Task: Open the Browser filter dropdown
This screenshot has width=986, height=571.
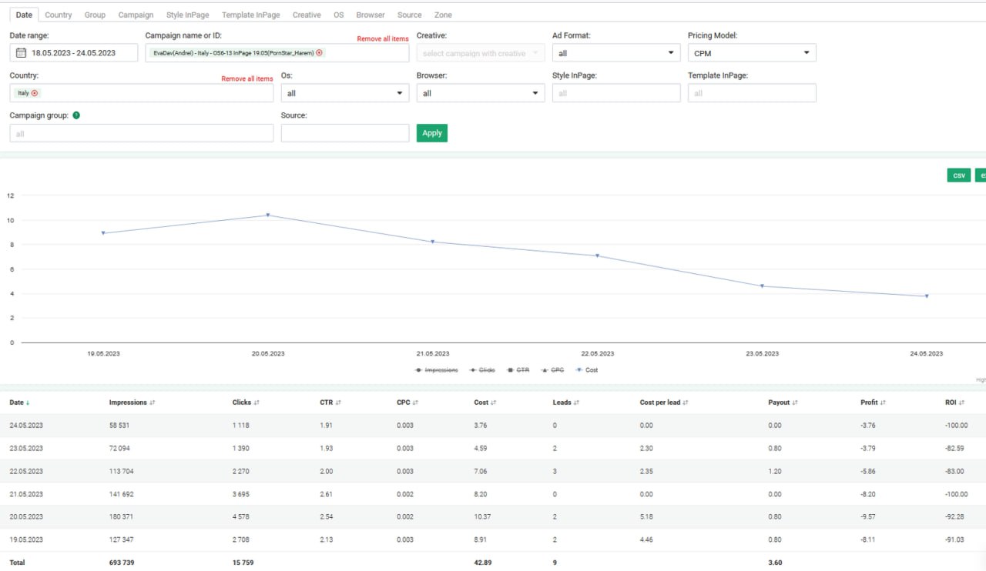Action: (x=481, y=93)
